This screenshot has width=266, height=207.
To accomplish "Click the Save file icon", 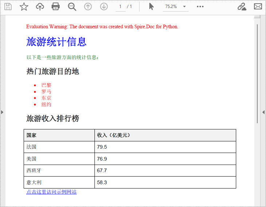I will tap(8, 7).
